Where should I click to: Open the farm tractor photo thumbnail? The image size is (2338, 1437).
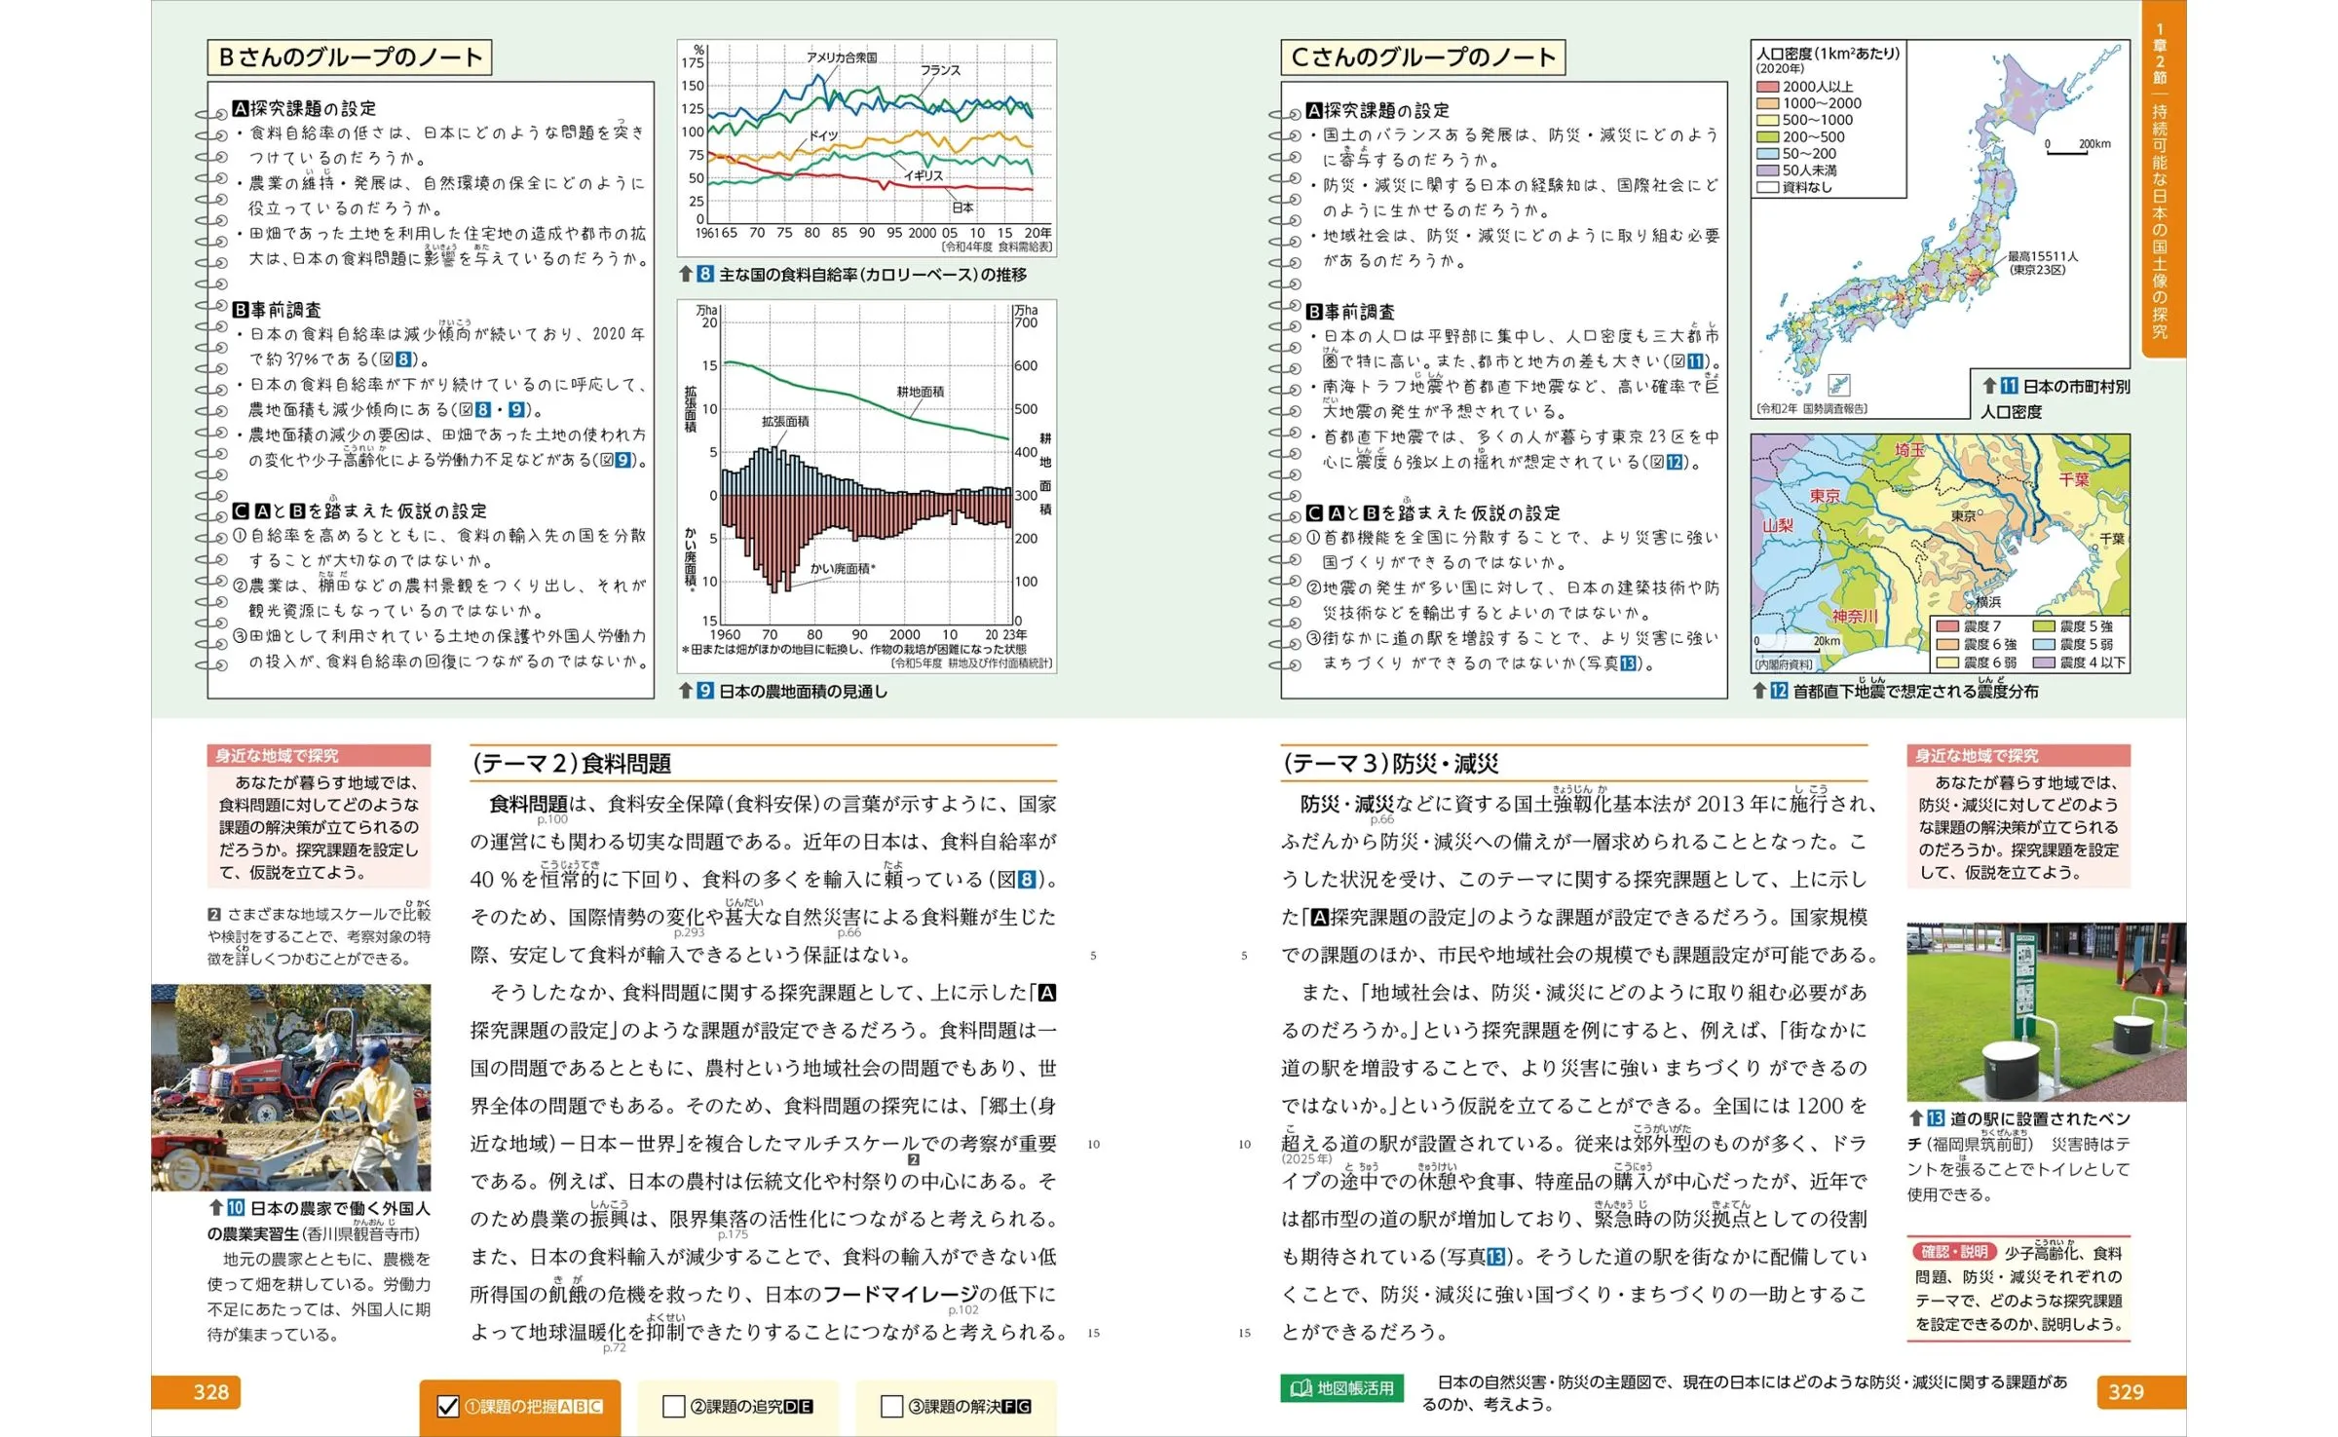click(290, 1086)
